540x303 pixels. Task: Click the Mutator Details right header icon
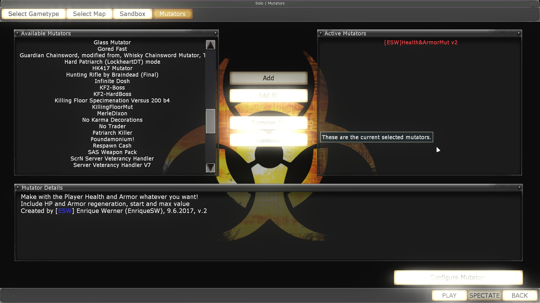click(519, 187)
